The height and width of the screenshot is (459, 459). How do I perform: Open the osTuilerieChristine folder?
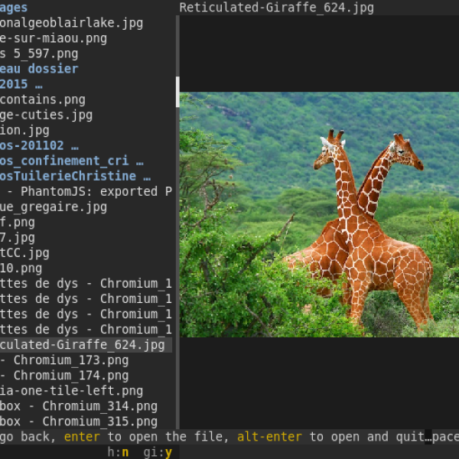74,176
